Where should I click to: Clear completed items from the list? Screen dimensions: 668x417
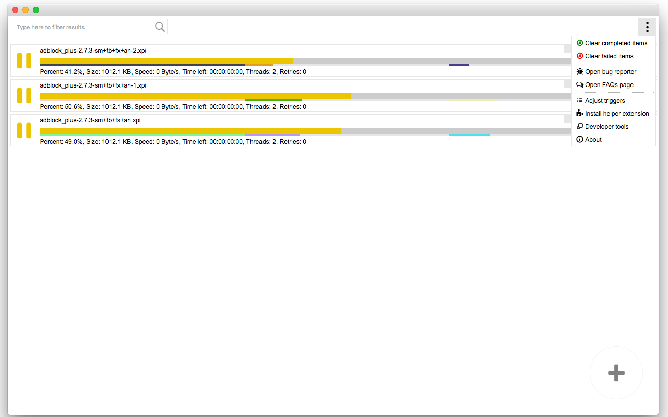[x=613, y=43]
